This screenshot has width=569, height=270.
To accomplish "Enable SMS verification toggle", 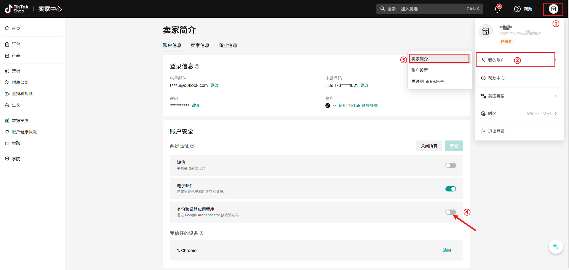I will pos(450,165).
